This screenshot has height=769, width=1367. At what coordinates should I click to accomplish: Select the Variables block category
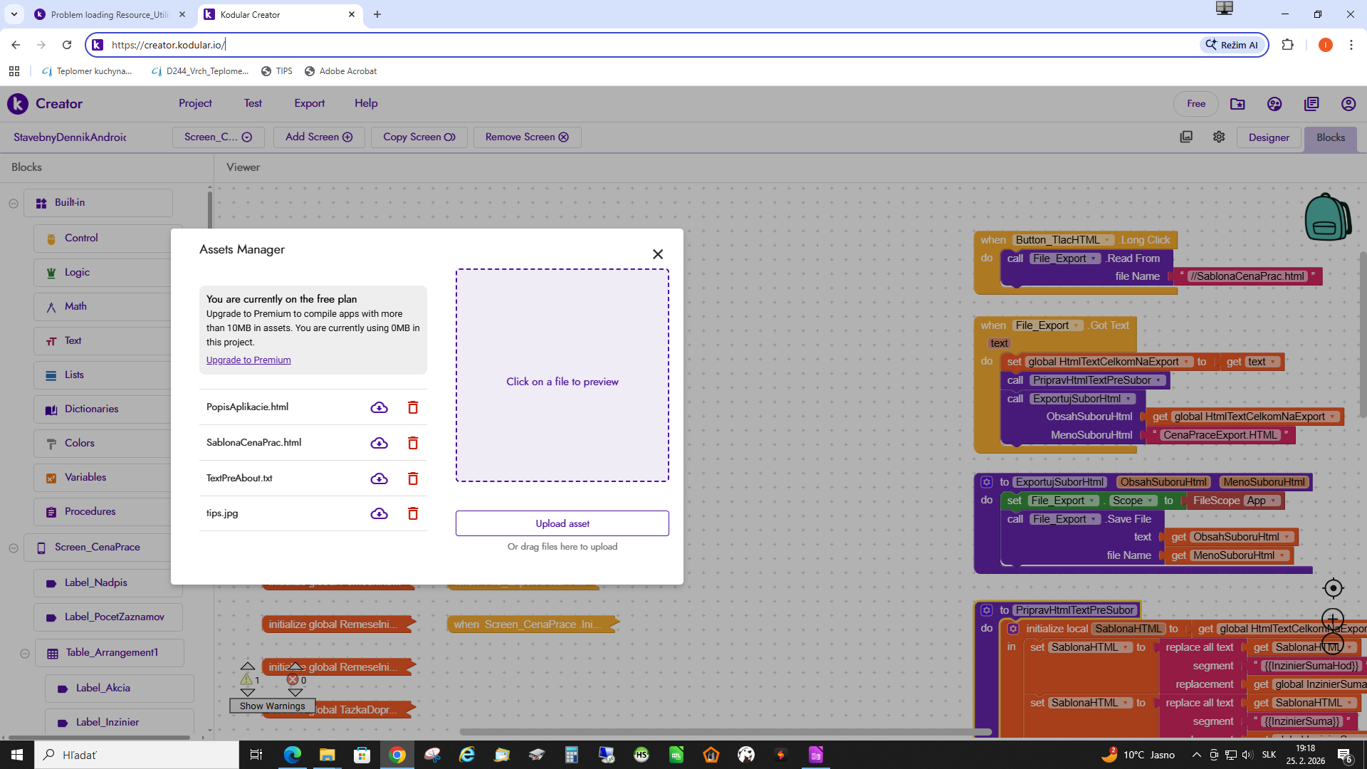pos(85,477)
